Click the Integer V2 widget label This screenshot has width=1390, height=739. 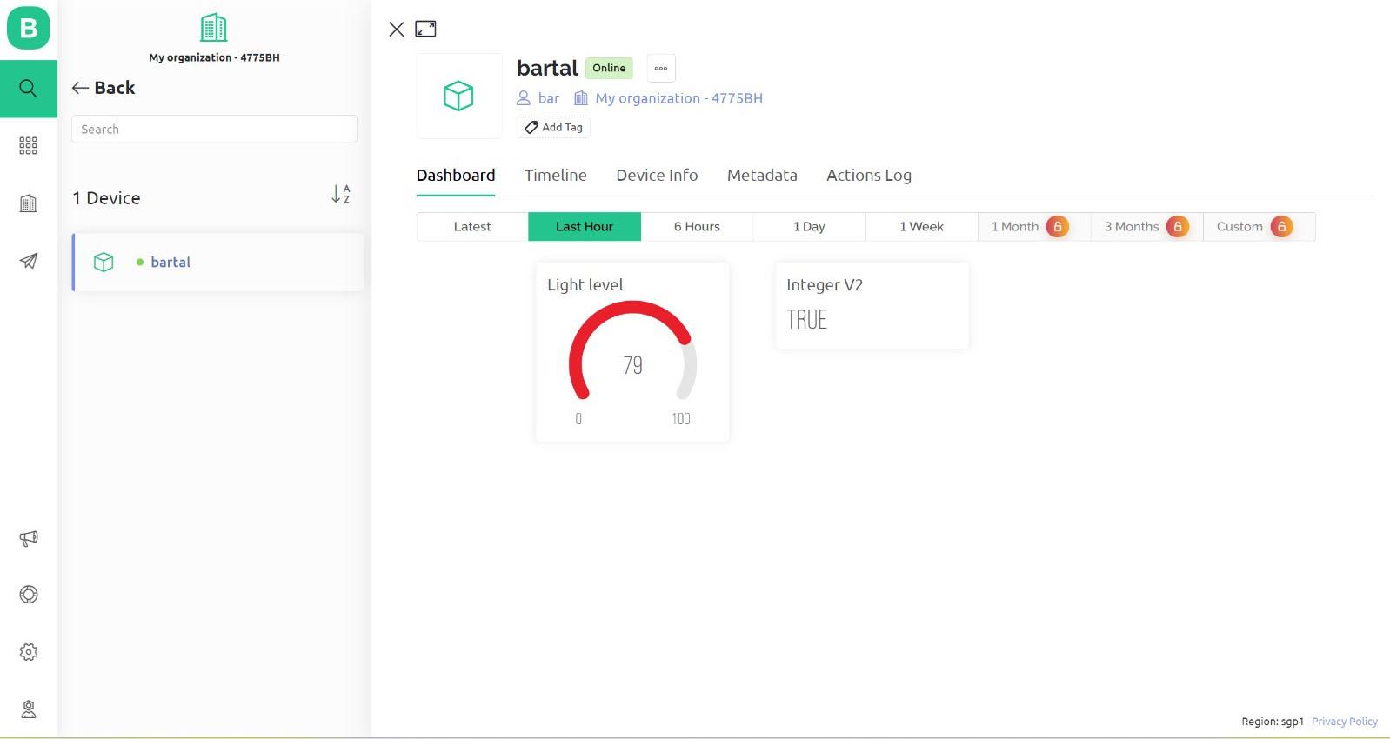point(825,285)
